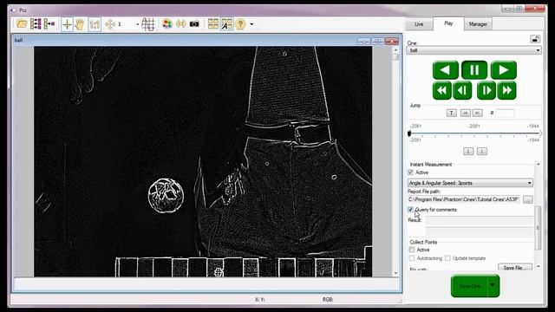Close the ball image window

(x=392, y=42)
